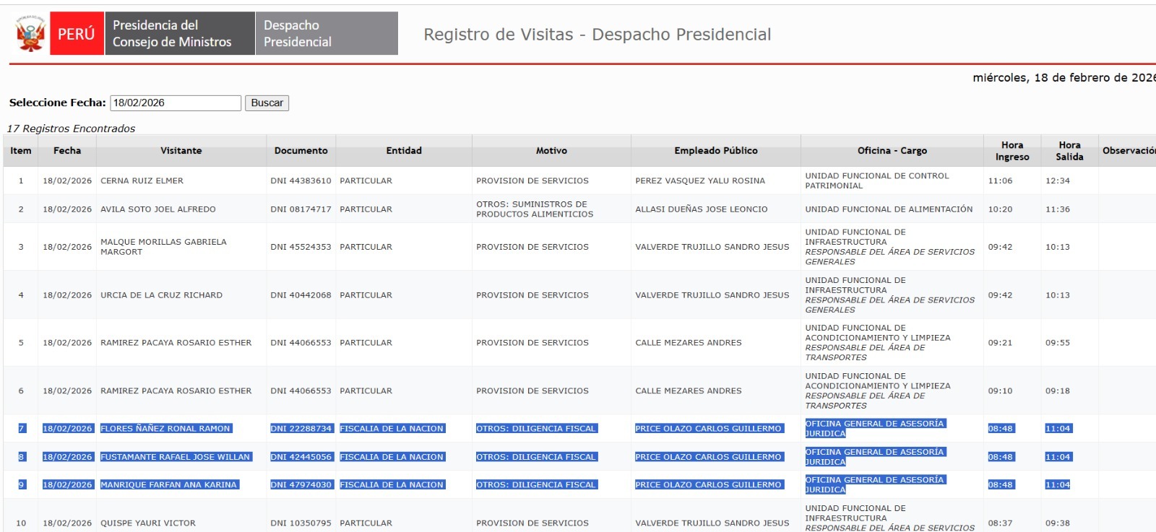Click exit time 09:55
The height and width of the screenshot is (532, 1156).
(x=1058, y=343)
